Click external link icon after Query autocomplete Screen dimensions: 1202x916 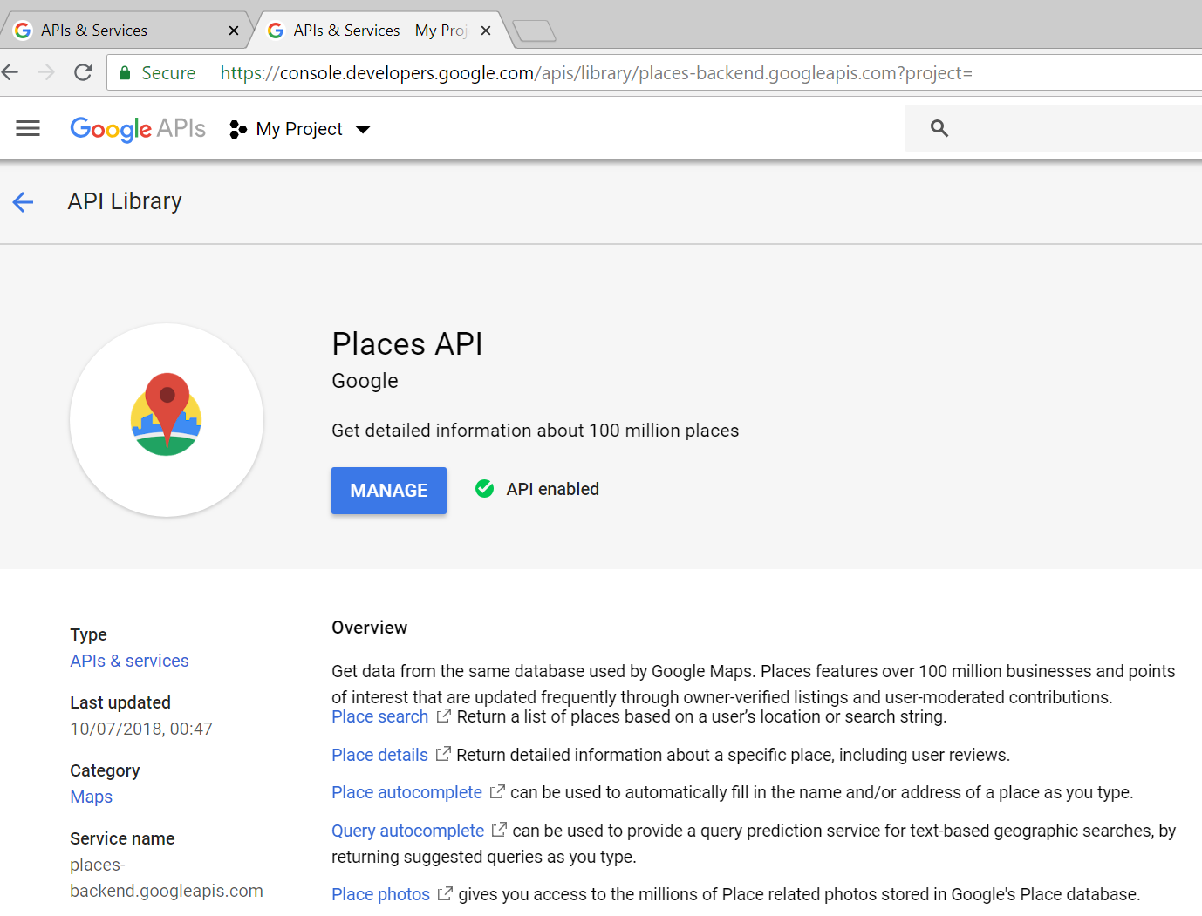click(499, 830)
